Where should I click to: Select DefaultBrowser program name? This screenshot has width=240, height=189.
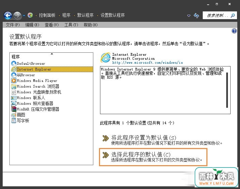tap(31, 63)
